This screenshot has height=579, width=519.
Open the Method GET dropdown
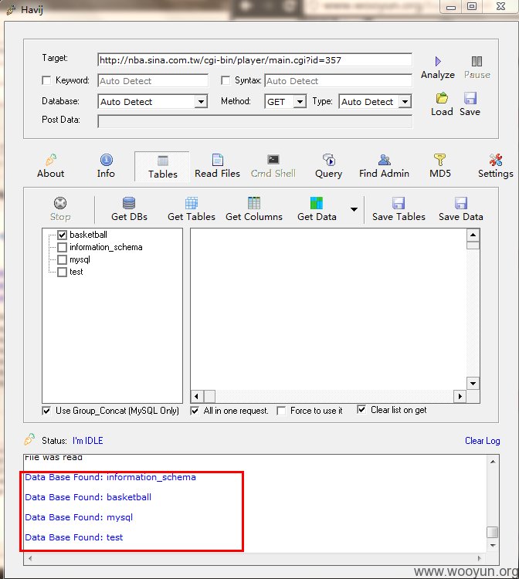(300, 102)
